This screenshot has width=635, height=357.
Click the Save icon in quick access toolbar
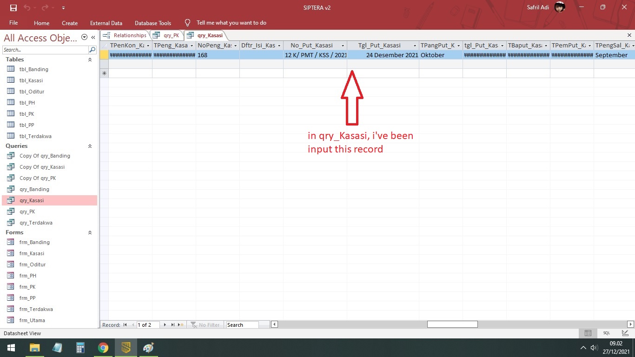coord(13,7)
